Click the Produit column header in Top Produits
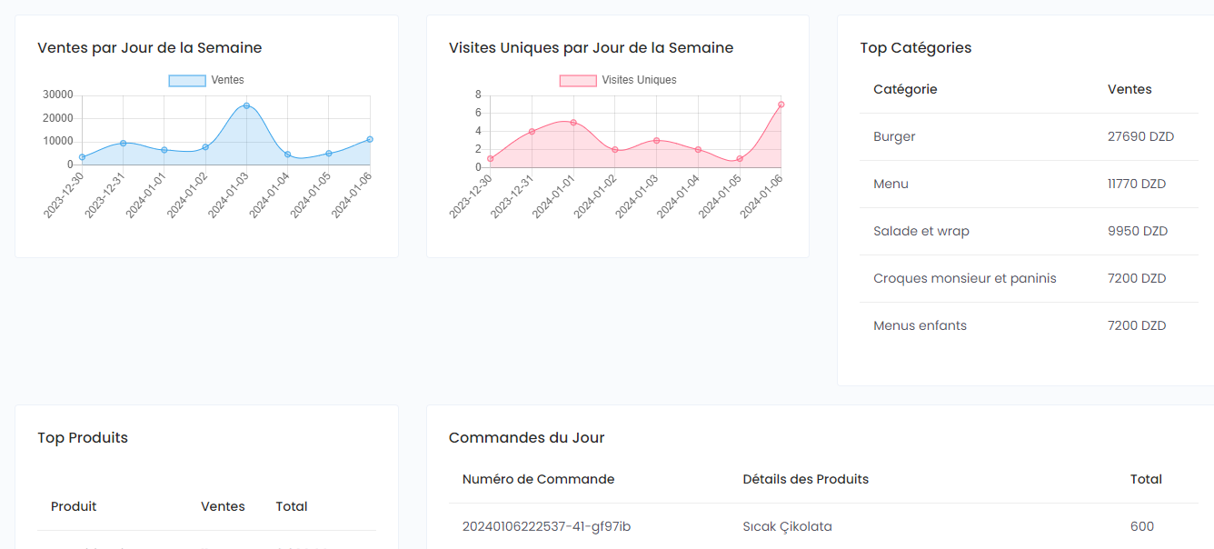 click(74, 507)
